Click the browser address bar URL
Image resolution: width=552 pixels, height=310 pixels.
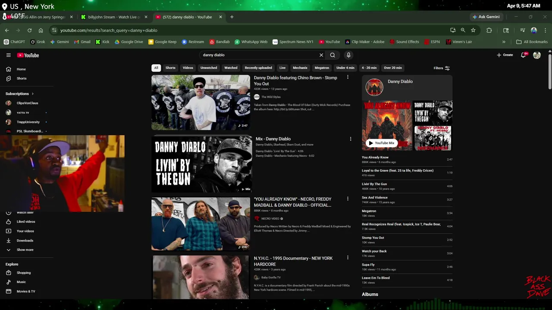coord(109,30)
